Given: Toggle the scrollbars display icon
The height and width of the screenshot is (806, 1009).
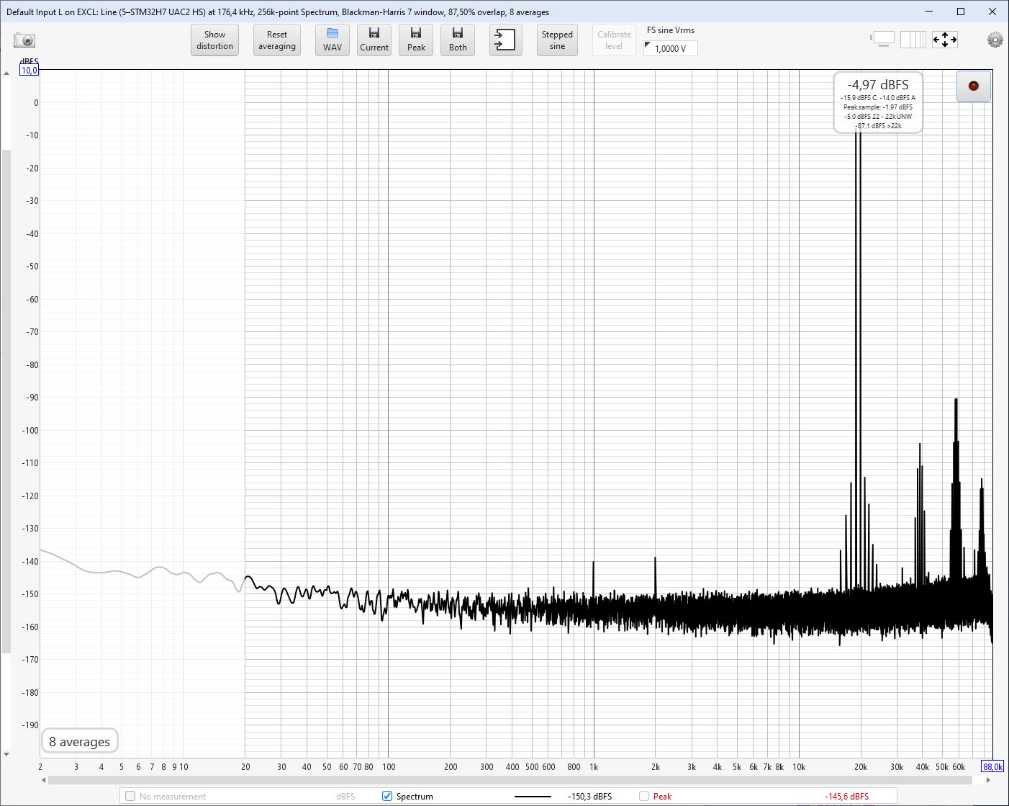Looking at the screenshot, I should 883,39.
